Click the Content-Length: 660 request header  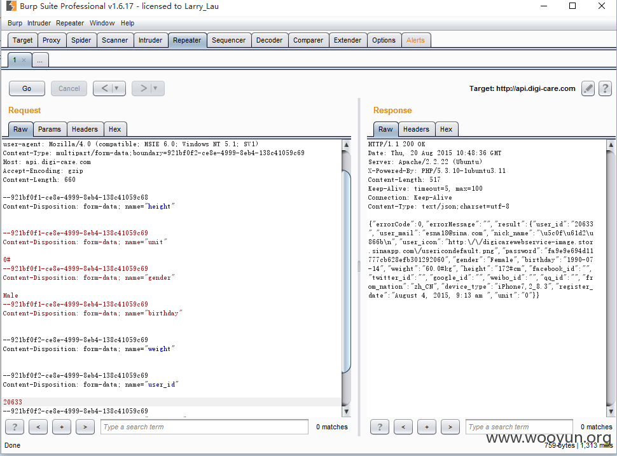(x=39, y=180)
